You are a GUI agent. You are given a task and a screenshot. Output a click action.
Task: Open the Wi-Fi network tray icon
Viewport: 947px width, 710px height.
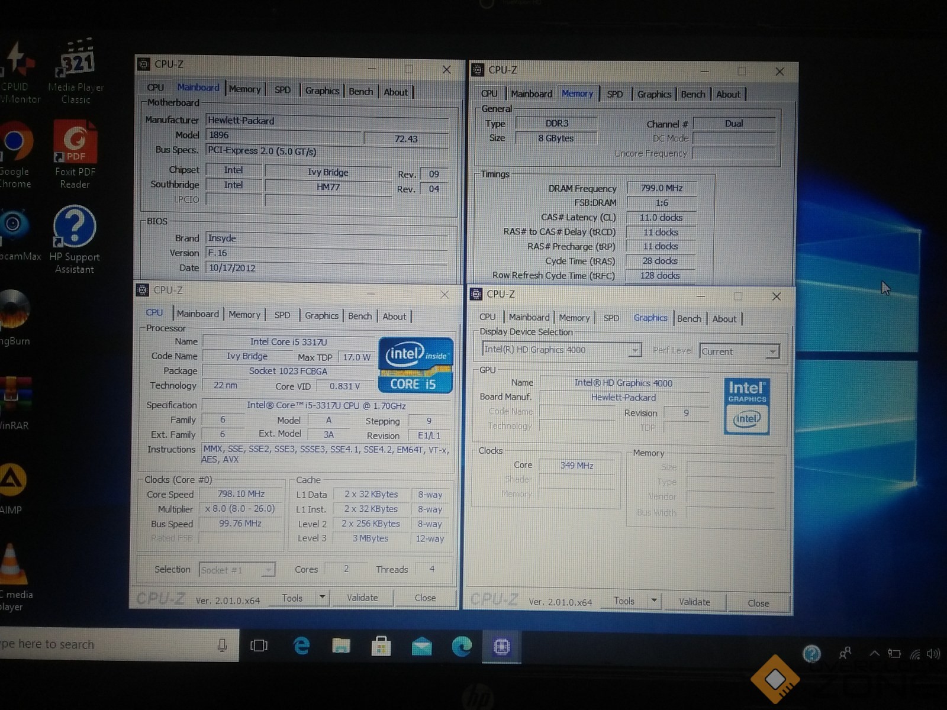(x=915, y=654)
